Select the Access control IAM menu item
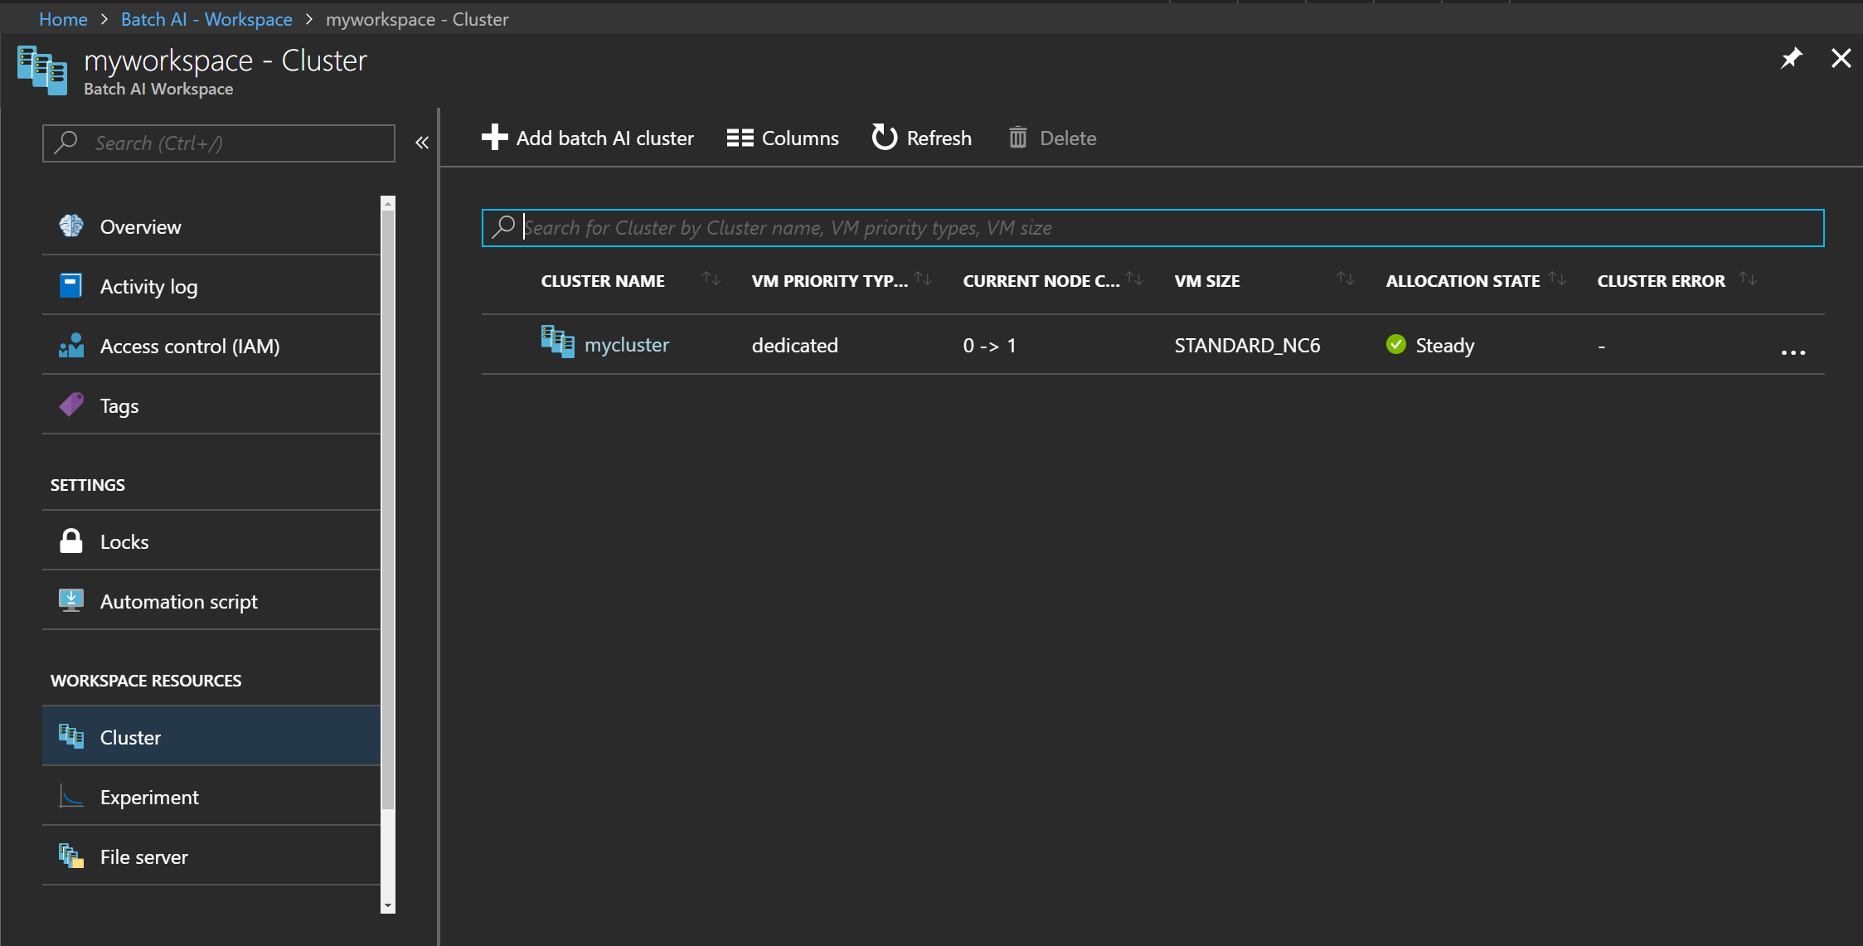 pos(189,345)
